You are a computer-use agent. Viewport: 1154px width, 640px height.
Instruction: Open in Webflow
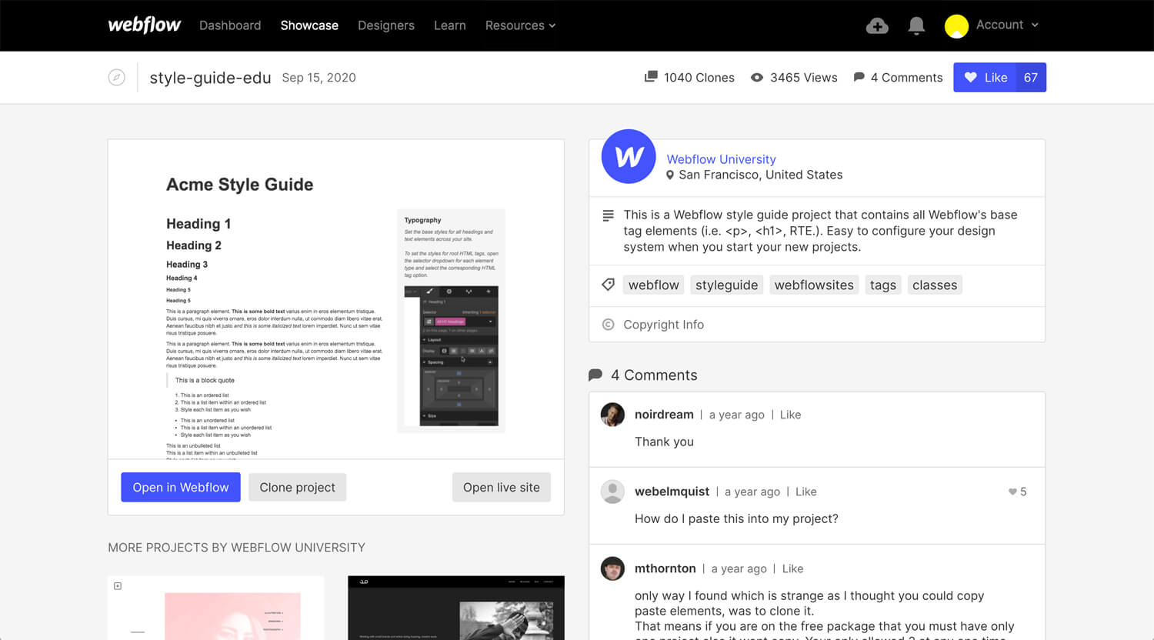tap(181, 487)
